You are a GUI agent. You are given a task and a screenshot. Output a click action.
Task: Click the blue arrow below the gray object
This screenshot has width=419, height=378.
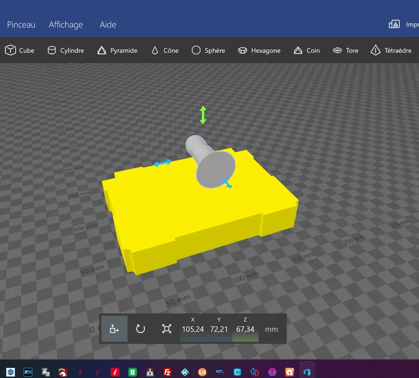point(227,183)
